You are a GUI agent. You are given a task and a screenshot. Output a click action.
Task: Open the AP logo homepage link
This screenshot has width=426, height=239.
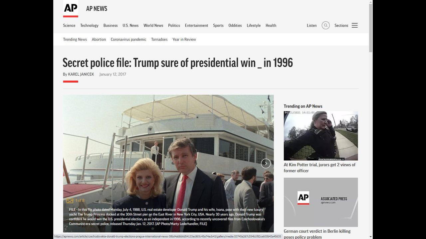coord(71,9)
